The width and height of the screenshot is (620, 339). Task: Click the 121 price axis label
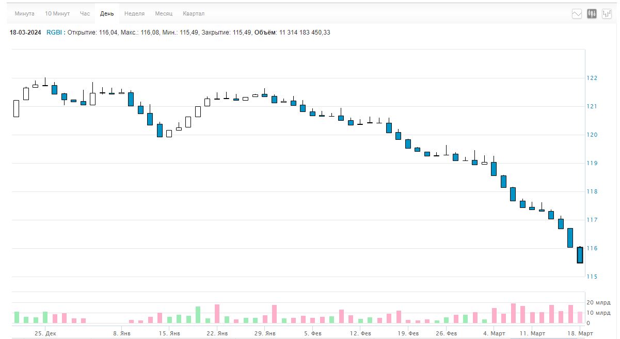tap(592, 106)
